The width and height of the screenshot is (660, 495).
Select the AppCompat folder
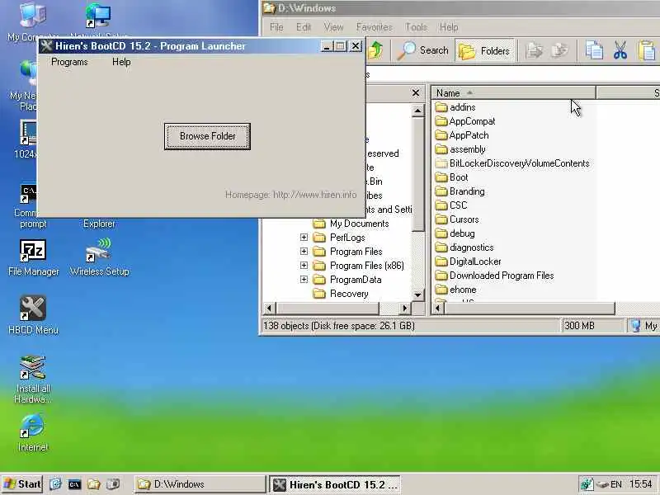[464, 121]
